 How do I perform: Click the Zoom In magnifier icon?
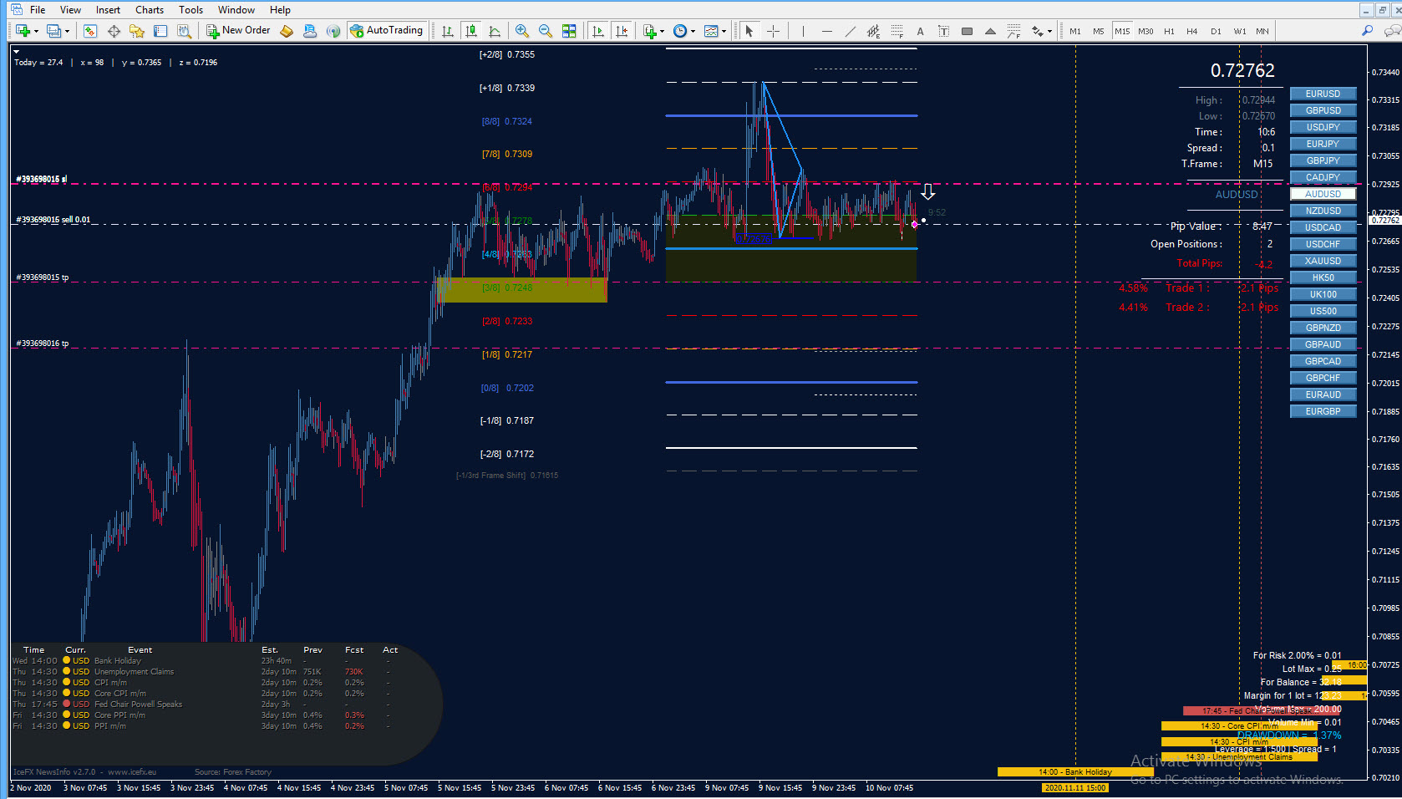pyautogui.click(x=522, y=31)
